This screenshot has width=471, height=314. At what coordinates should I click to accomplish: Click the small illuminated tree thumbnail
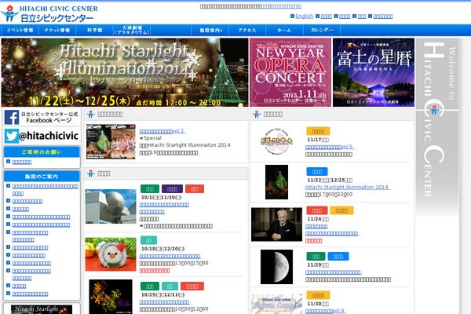click(276, 182)
